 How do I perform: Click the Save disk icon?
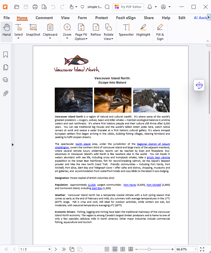click(x=26, y=7)
